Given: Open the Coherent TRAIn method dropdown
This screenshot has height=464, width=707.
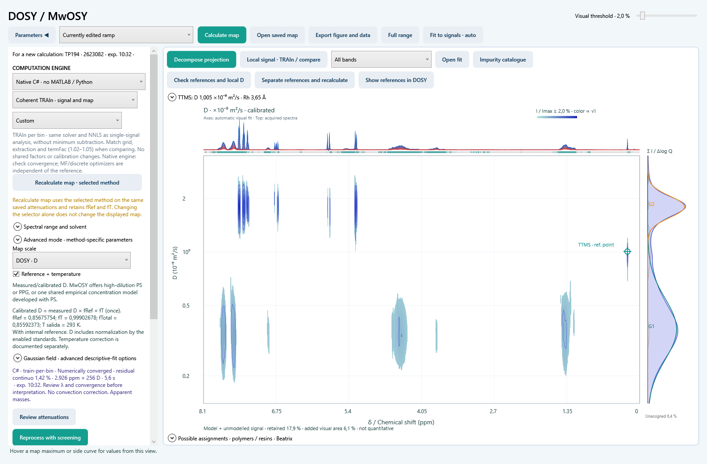Looking at the screenshot, I should point(75,100).
